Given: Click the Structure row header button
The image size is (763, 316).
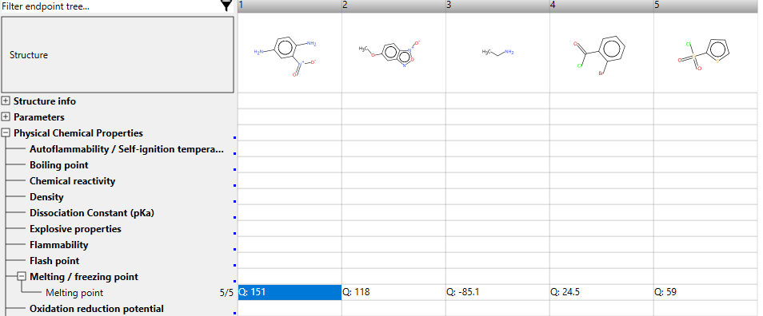Looking at the screenshot, I should pyautogui.click(x=118, y=55).
